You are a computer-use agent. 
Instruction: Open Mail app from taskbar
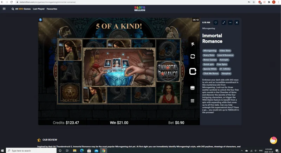pyautogui.click(x=96, y=151)
